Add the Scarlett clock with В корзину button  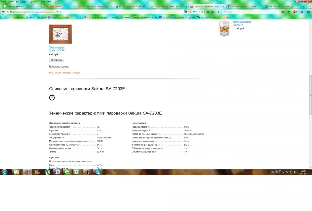[x=57, y=60]
